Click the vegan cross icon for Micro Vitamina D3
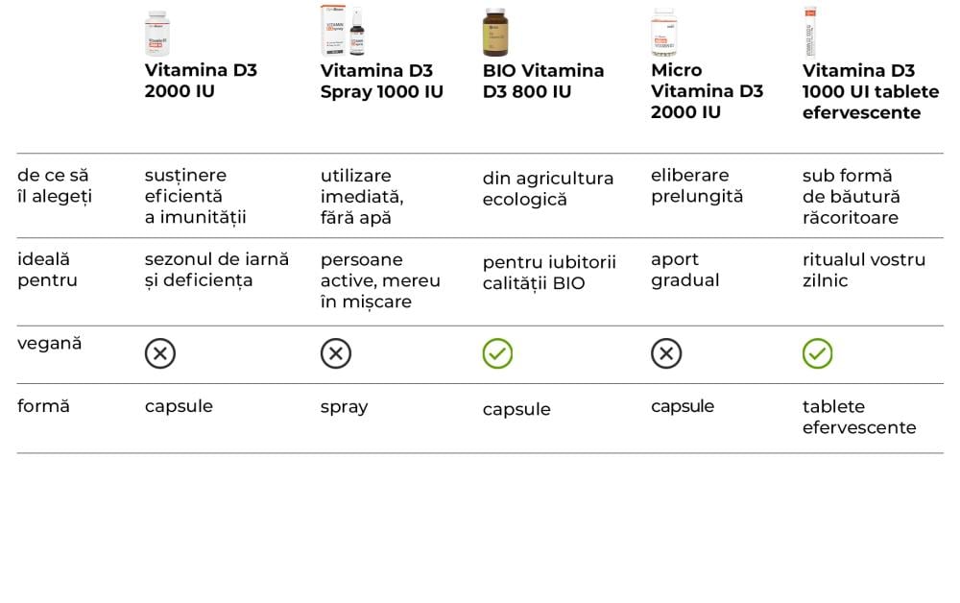The height and width of the screenshot is (603, 960). click(666, 353)
